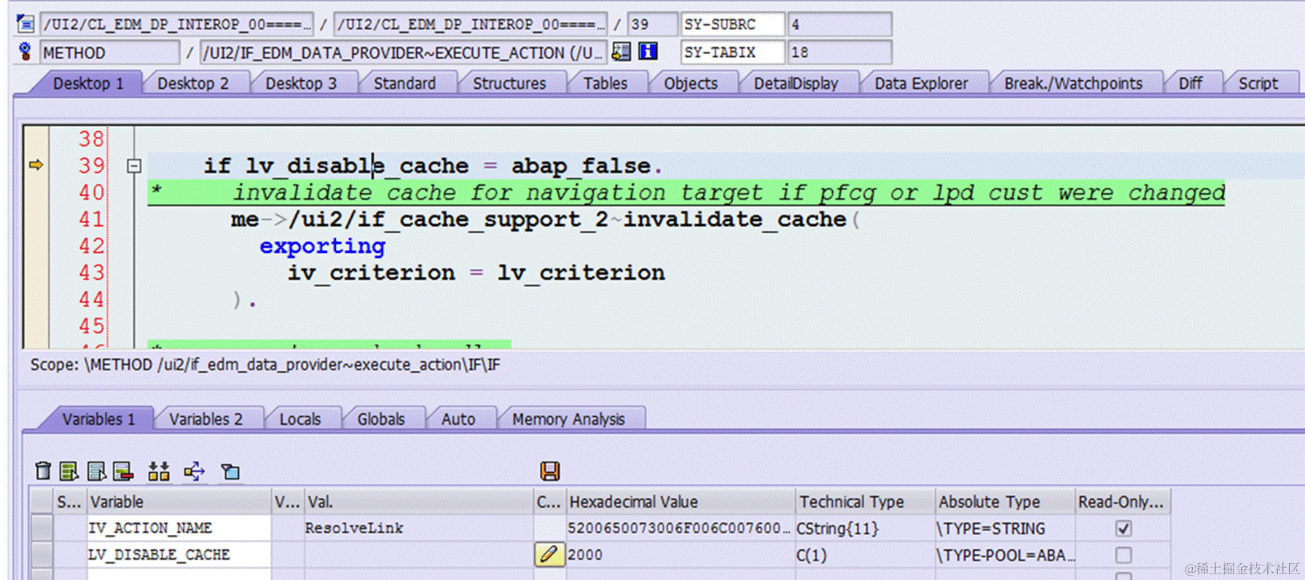Image resolution: width=1305 pixels, height=580 pixels.
Task: Toggle the Read-Only checkbox for IV_ACTION_NAME
Action: click(x=1124, y=528)
